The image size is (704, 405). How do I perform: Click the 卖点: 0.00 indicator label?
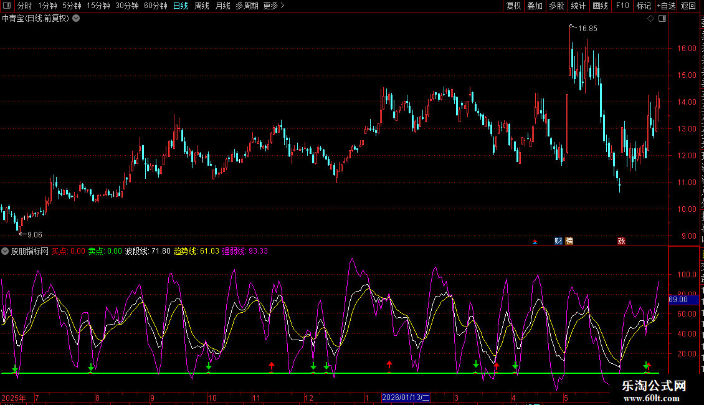pos(105,252)
